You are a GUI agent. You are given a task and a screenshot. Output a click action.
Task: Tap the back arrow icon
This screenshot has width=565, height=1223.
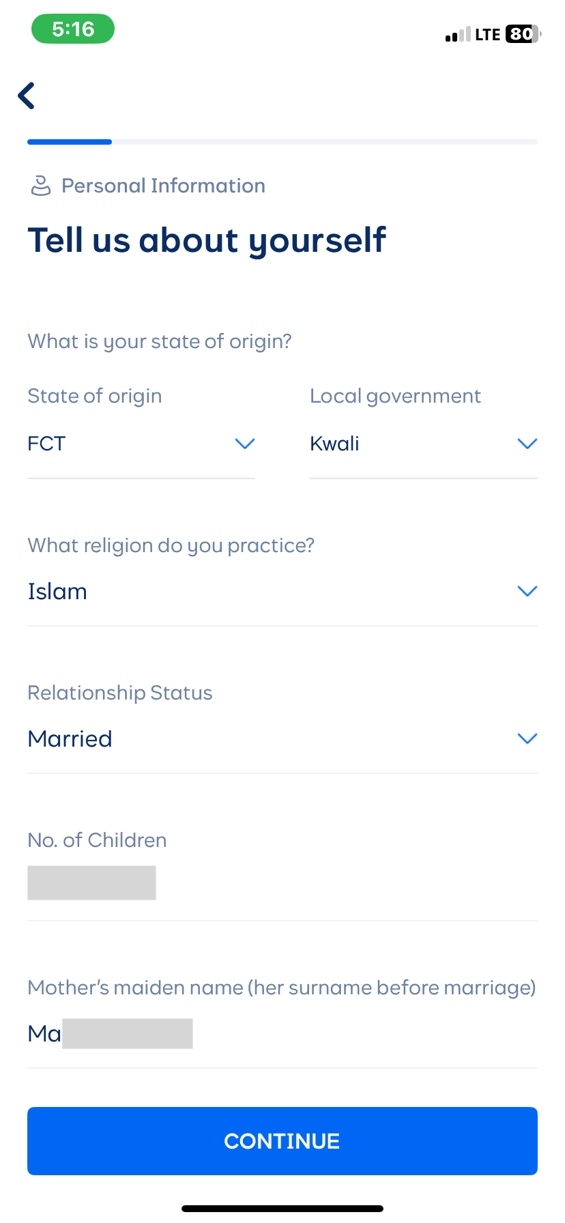pos(27,96)
